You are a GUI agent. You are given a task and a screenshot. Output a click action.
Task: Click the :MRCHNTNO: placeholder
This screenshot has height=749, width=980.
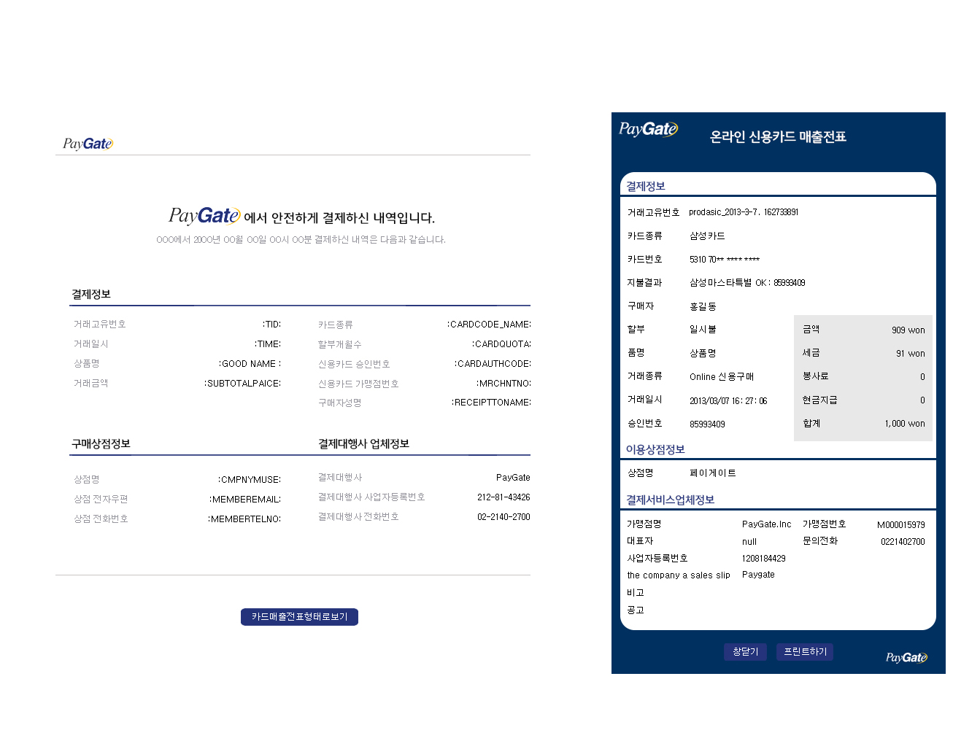[503, 384]
